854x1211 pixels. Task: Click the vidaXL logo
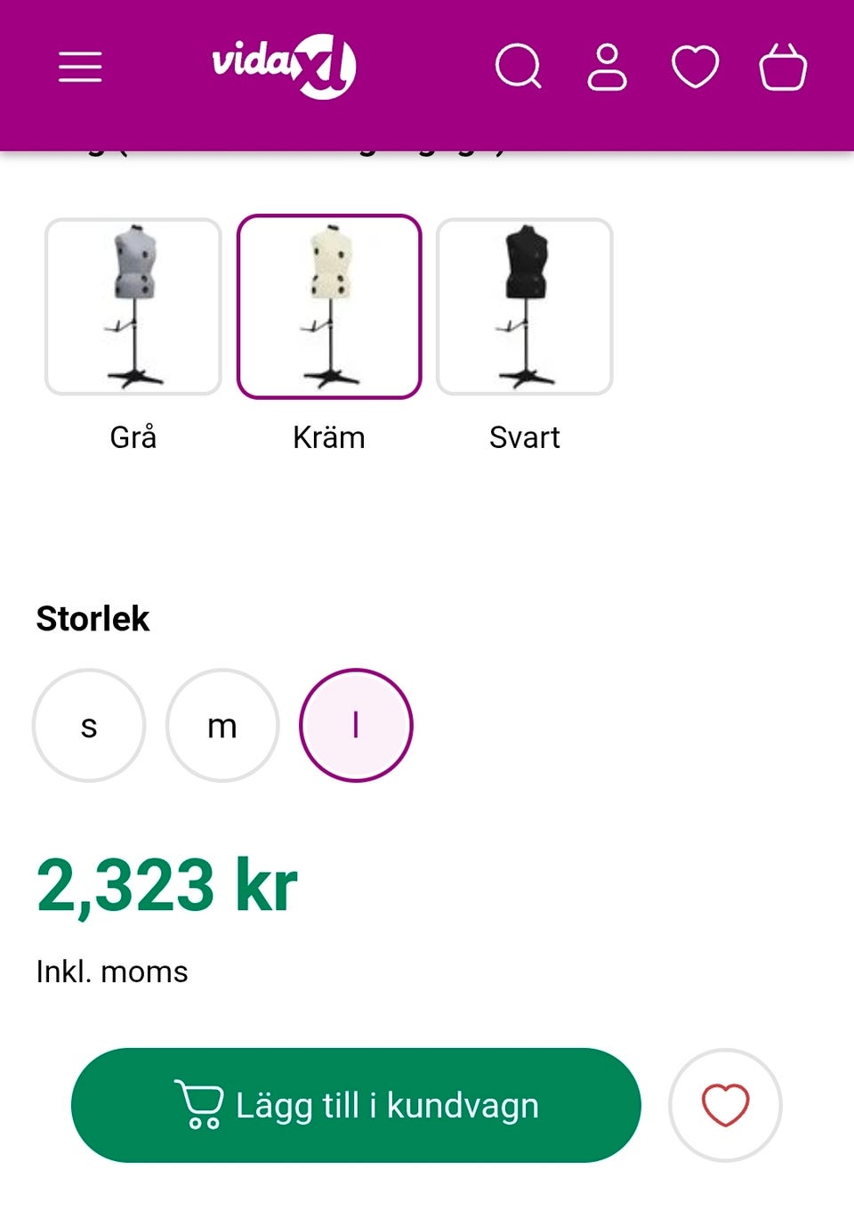tap(284, 65)
